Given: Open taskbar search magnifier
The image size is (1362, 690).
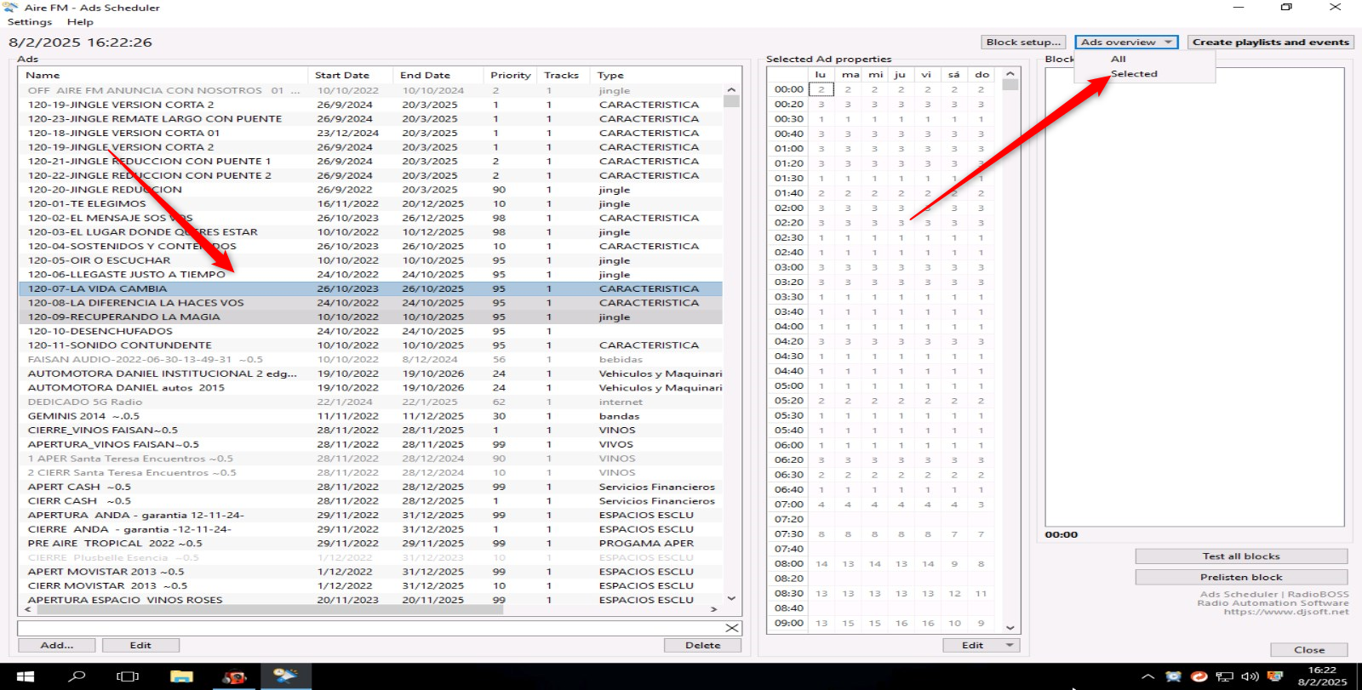Looking at the screenshot, I should pyautogui.click(x=77, y=676).
